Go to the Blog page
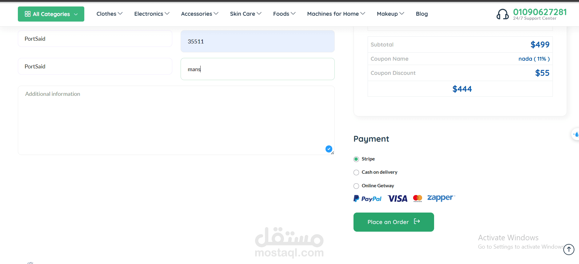The width and height of the screenshot is (579, 264). click(x=422, y=14)
